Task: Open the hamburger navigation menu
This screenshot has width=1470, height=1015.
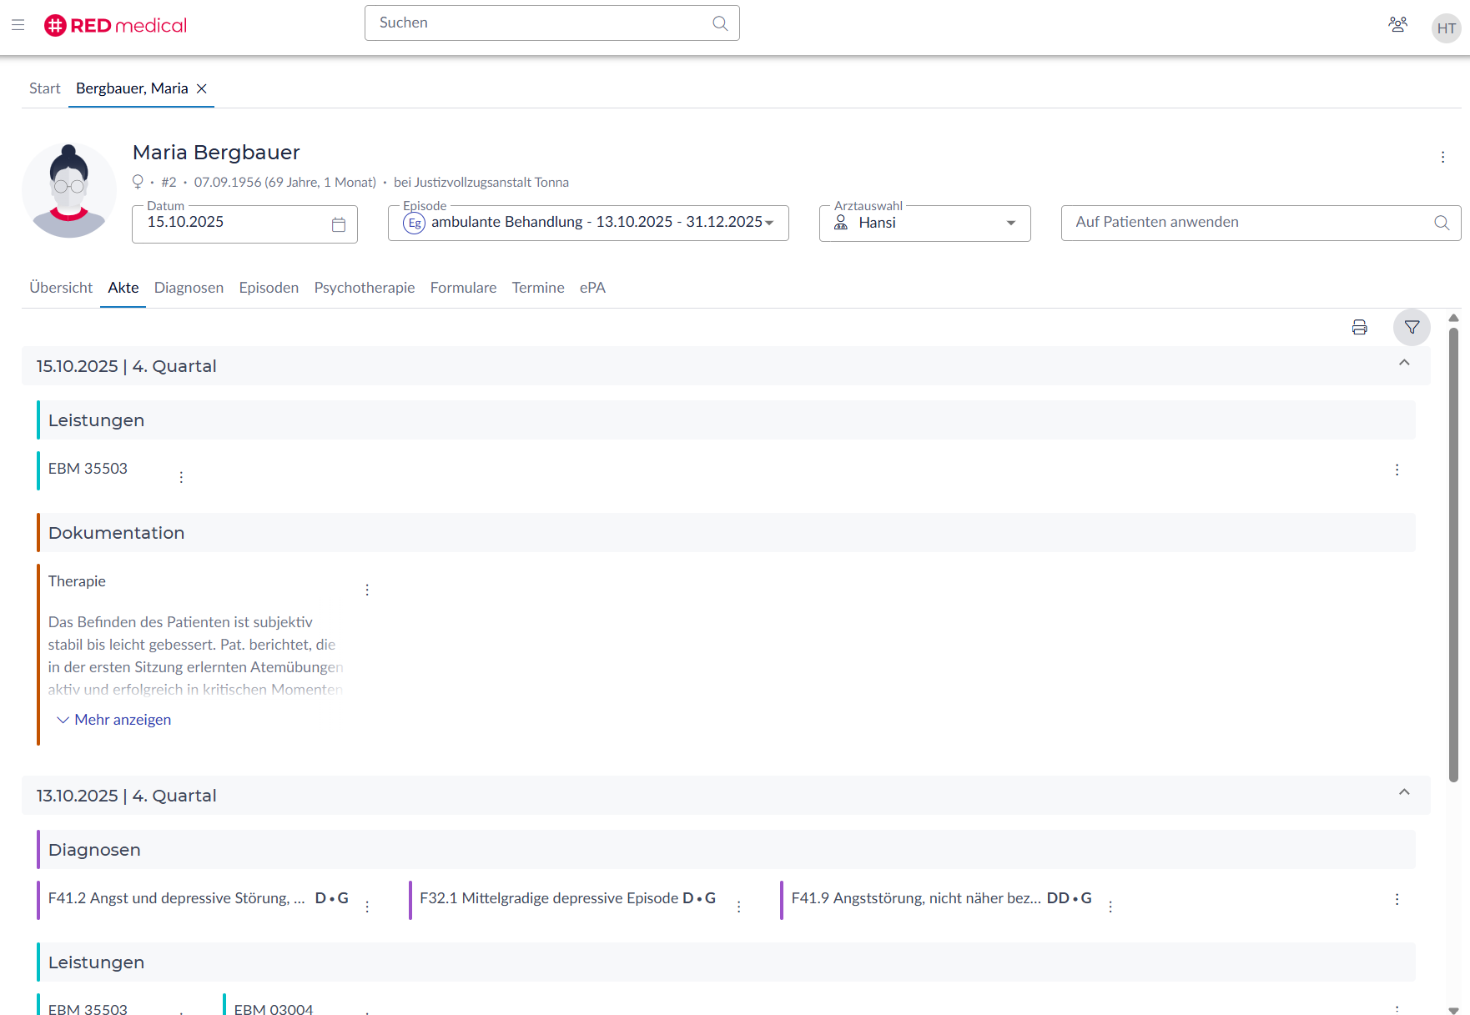Action: point(18,25)
